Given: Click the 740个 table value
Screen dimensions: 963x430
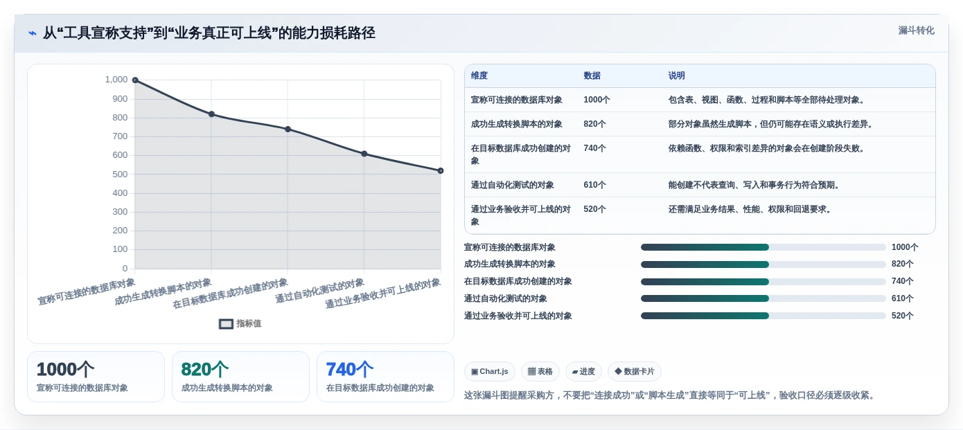Looking at the screenshot, I should (x=594, y=148).
